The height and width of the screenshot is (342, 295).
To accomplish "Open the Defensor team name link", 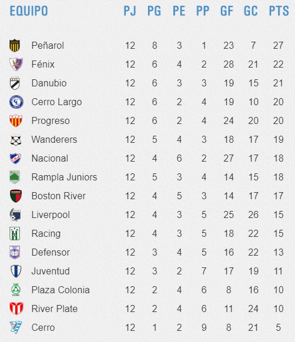I will point(51,252).
